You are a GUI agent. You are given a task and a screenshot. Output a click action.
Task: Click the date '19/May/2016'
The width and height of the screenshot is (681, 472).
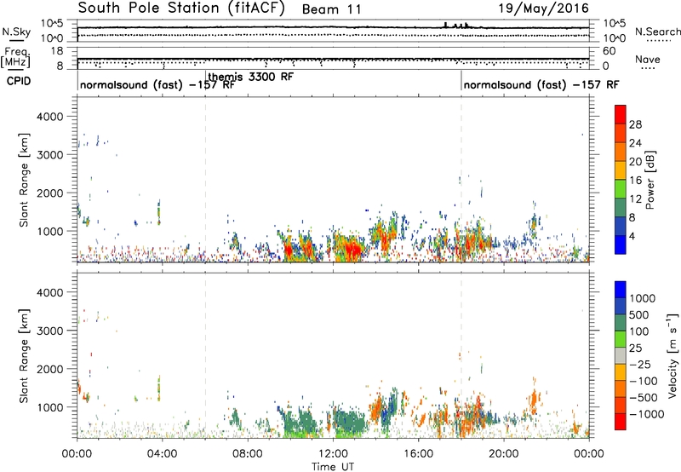(x=543, y=9)
